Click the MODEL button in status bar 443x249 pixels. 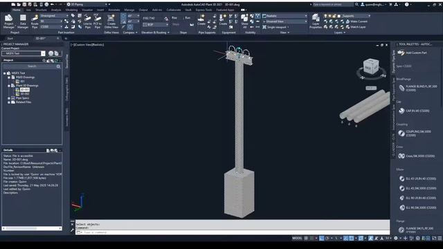point(297,238)
